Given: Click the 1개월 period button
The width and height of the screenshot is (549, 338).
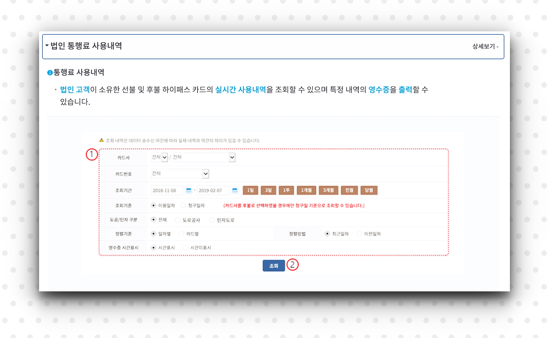Looking at the screenshot, I should (x=306, y=190).
